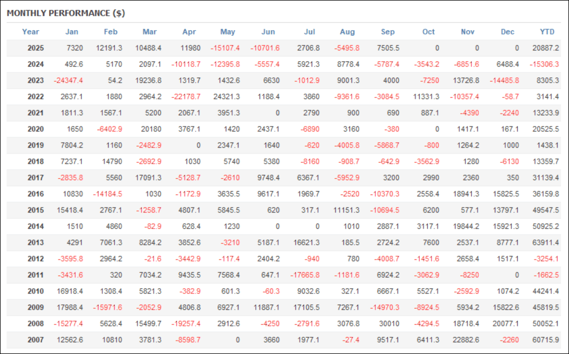This screenshot has width=569, height=354.
Task: Select the Jan column header
Action: [71, 32]
